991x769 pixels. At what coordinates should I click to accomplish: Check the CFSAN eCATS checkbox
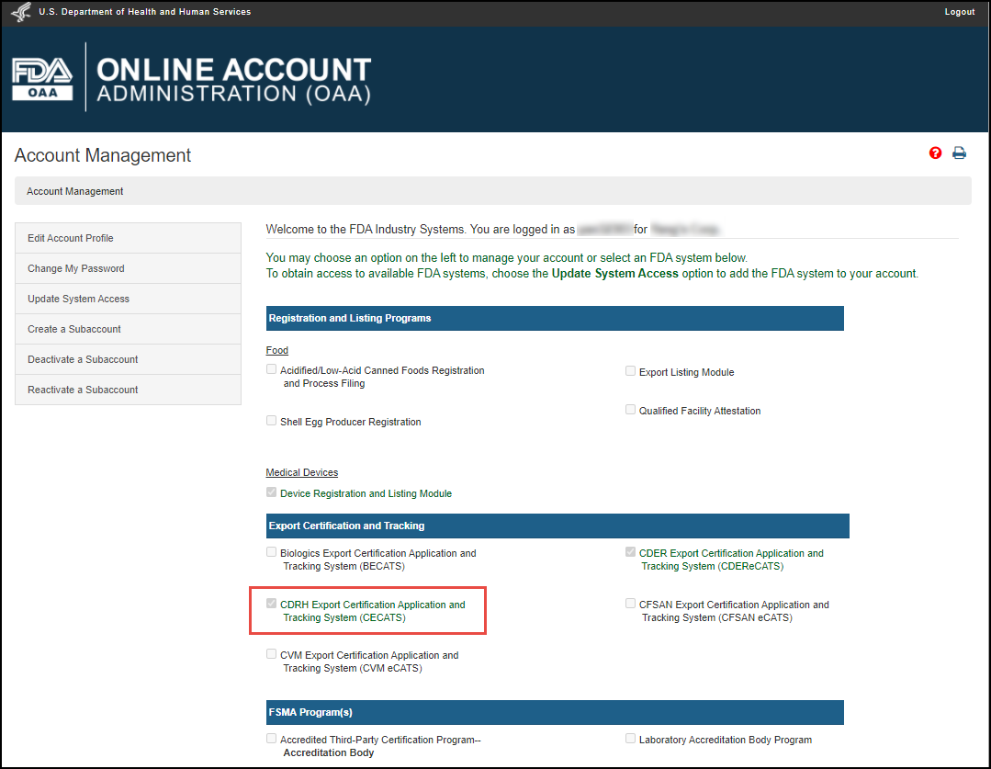coord(630,603)
